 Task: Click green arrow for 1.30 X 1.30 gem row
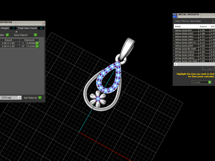pyautogui.click(x=37, y=47)
